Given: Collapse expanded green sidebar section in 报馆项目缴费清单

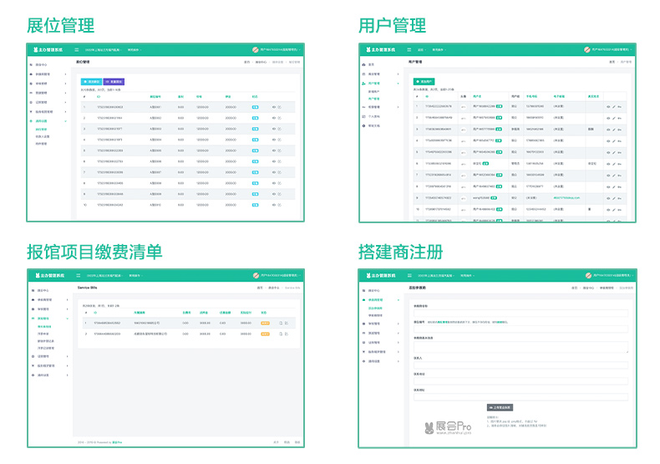Looking at the screenshot, I should (x=67, y=319).
